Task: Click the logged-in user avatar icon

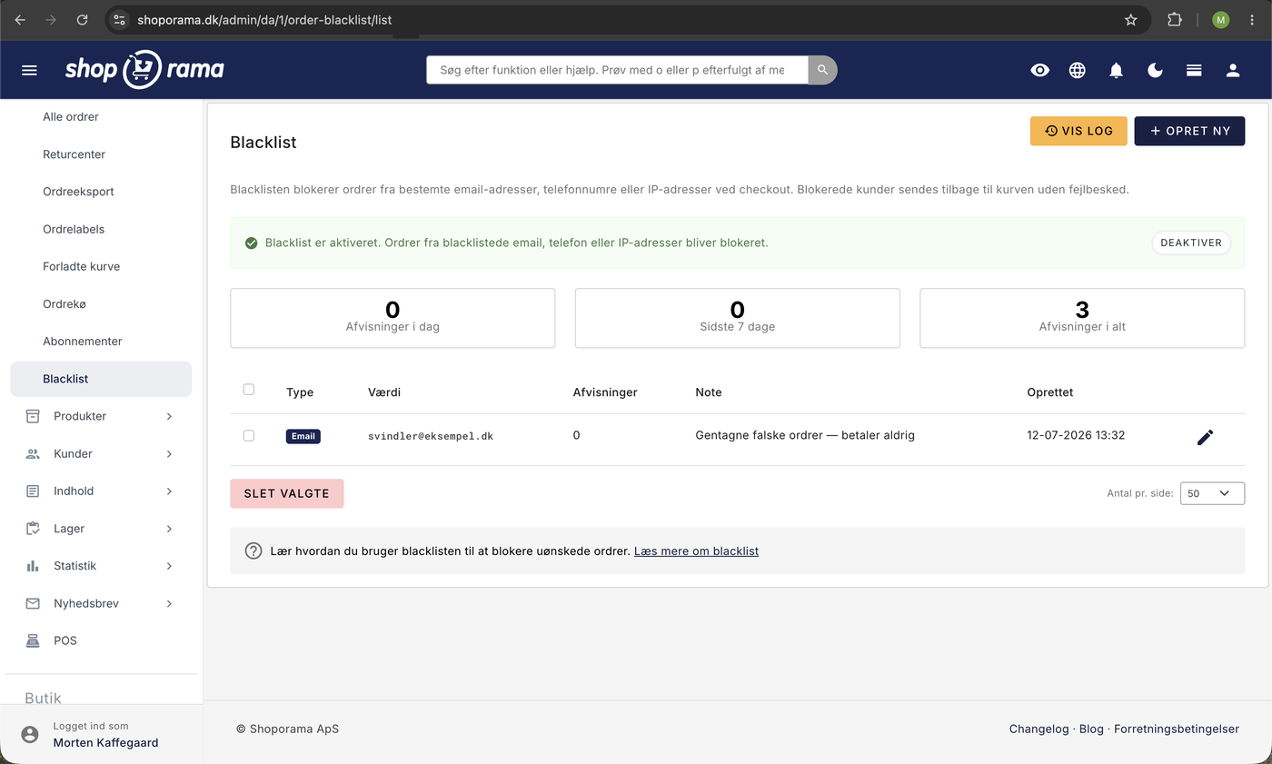Action: coord(30,734)
